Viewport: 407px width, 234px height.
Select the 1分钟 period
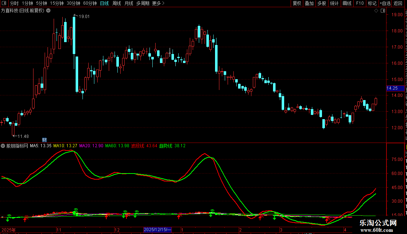[x=27, y=3]
